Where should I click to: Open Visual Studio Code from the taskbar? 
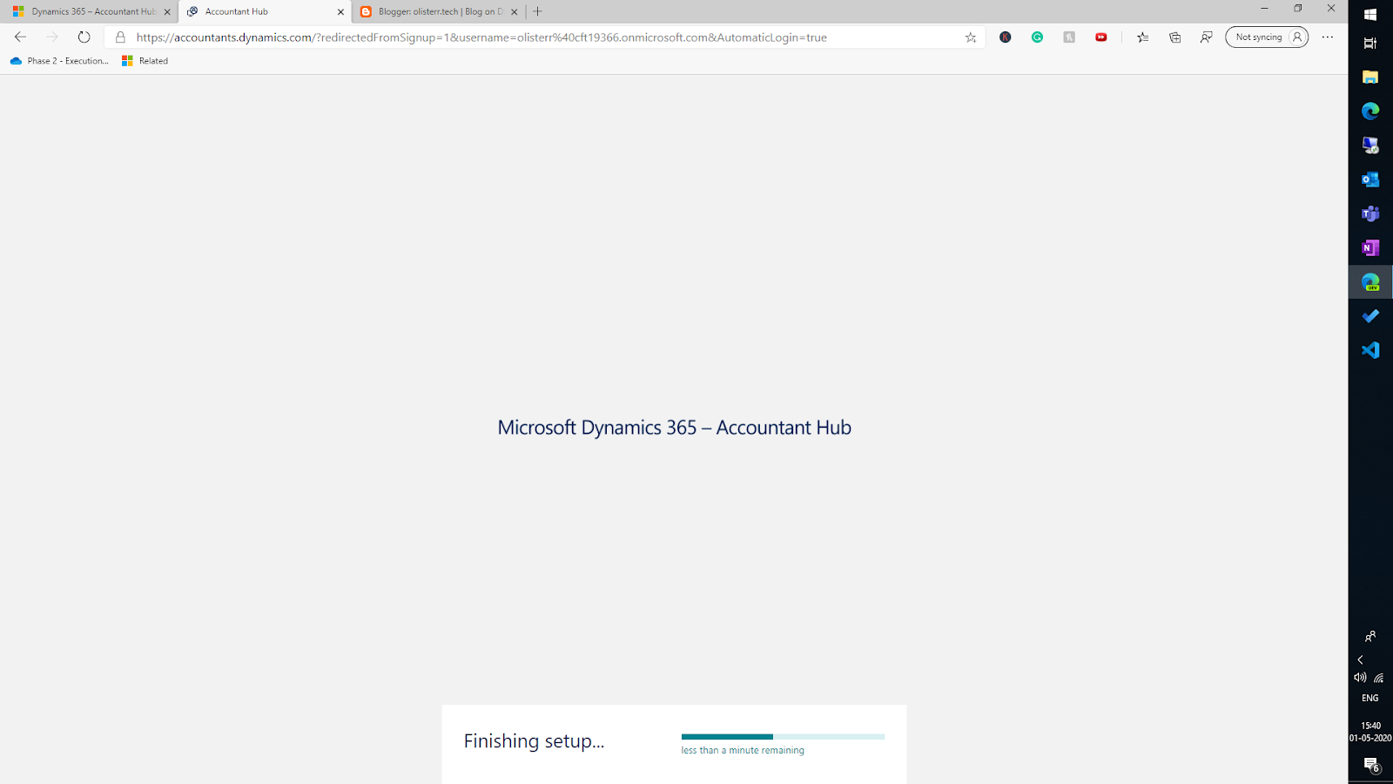click(x=1370, y=350)
